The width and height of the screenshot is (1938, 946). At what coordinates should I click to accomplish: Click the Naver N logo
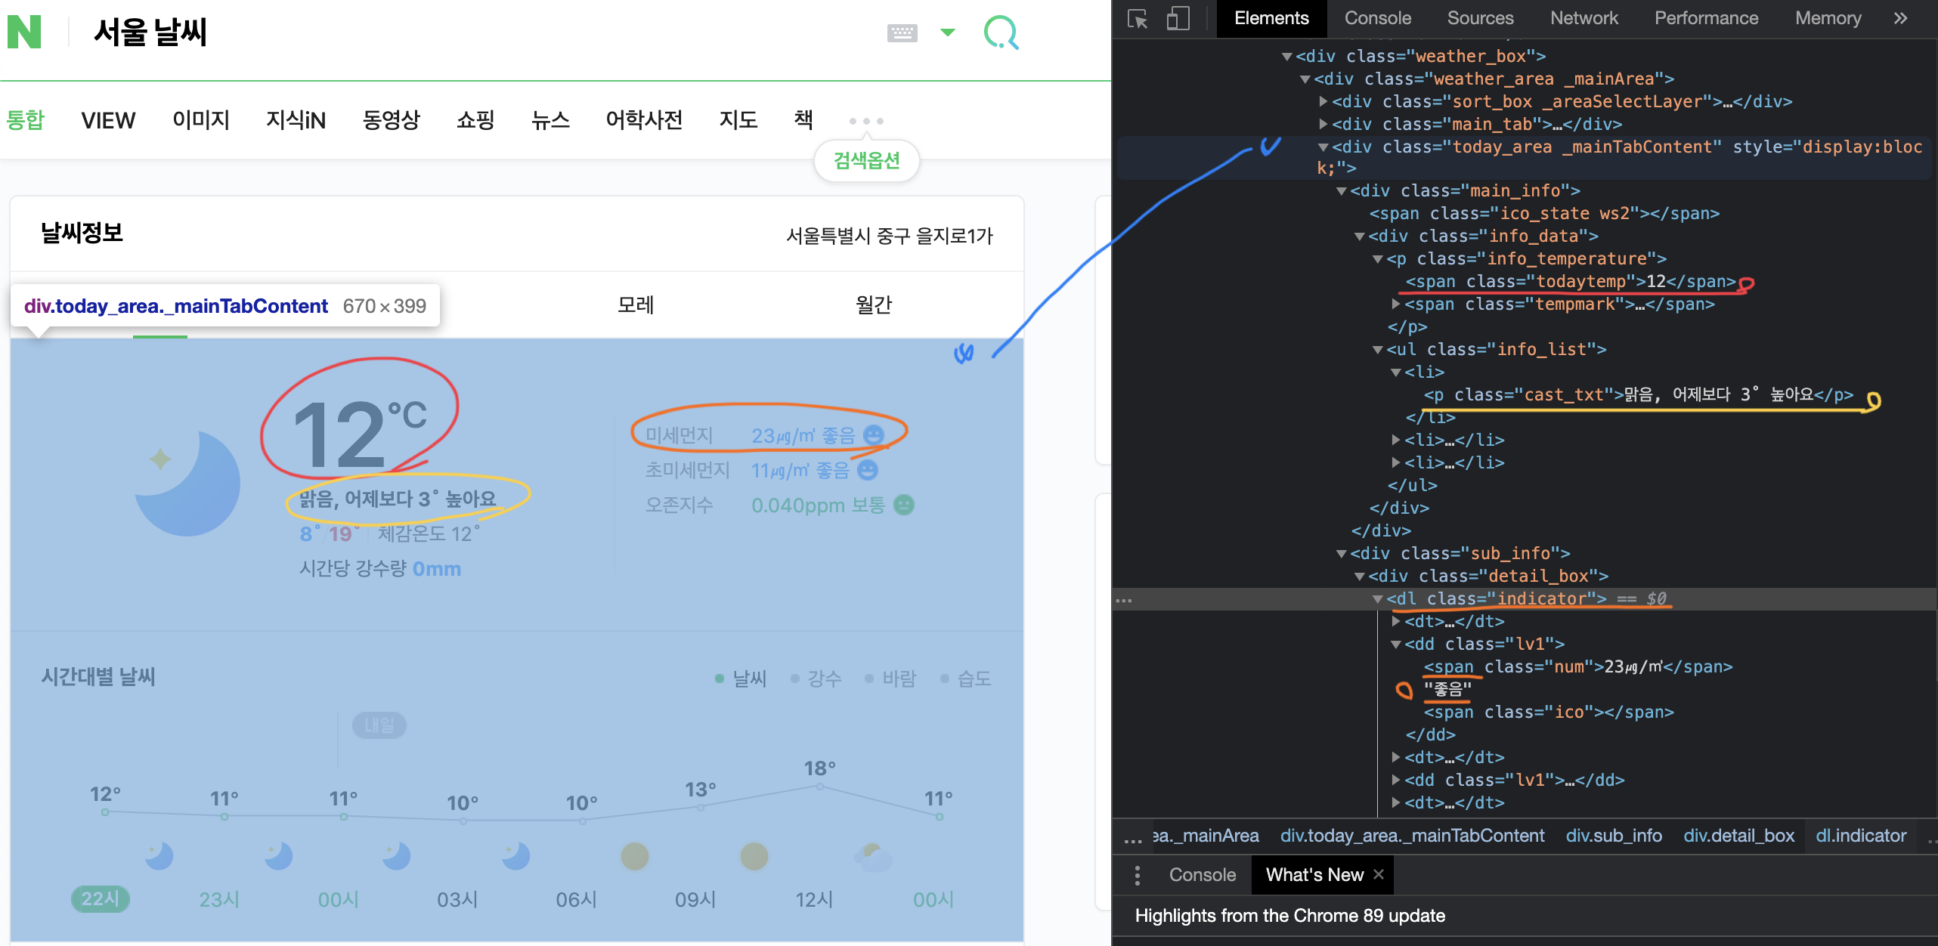(24, 32)
